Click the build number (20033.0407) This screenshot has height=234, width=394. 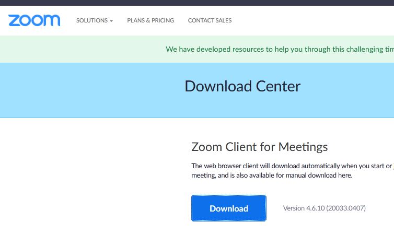(345, 208)
